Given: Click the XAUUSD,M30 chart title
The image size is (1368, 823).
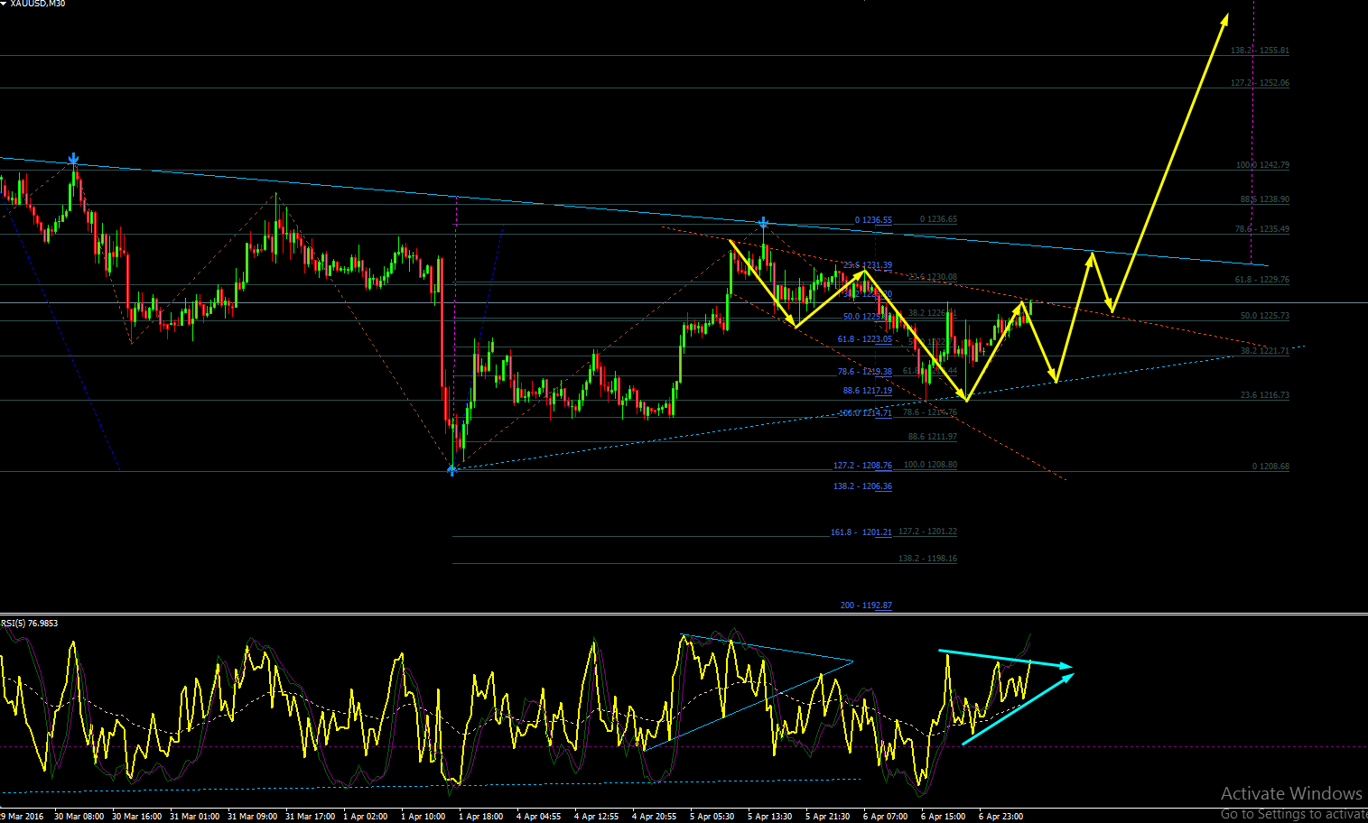Looking at the screenshot, I should (38, 4).
